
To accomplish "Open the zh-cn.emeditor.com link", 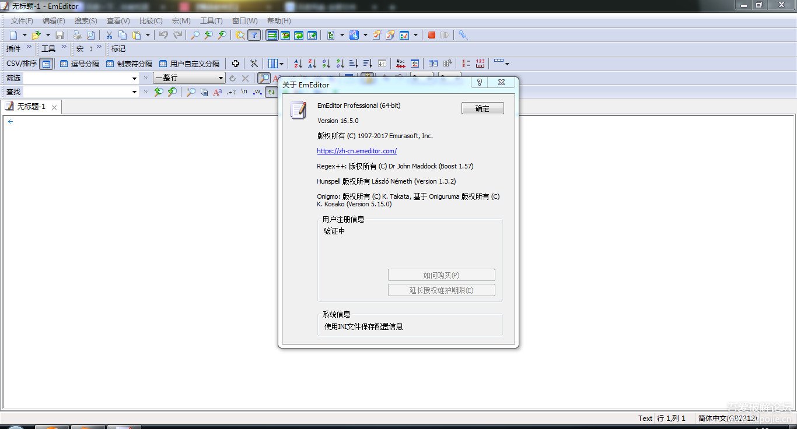I will 357,151.
